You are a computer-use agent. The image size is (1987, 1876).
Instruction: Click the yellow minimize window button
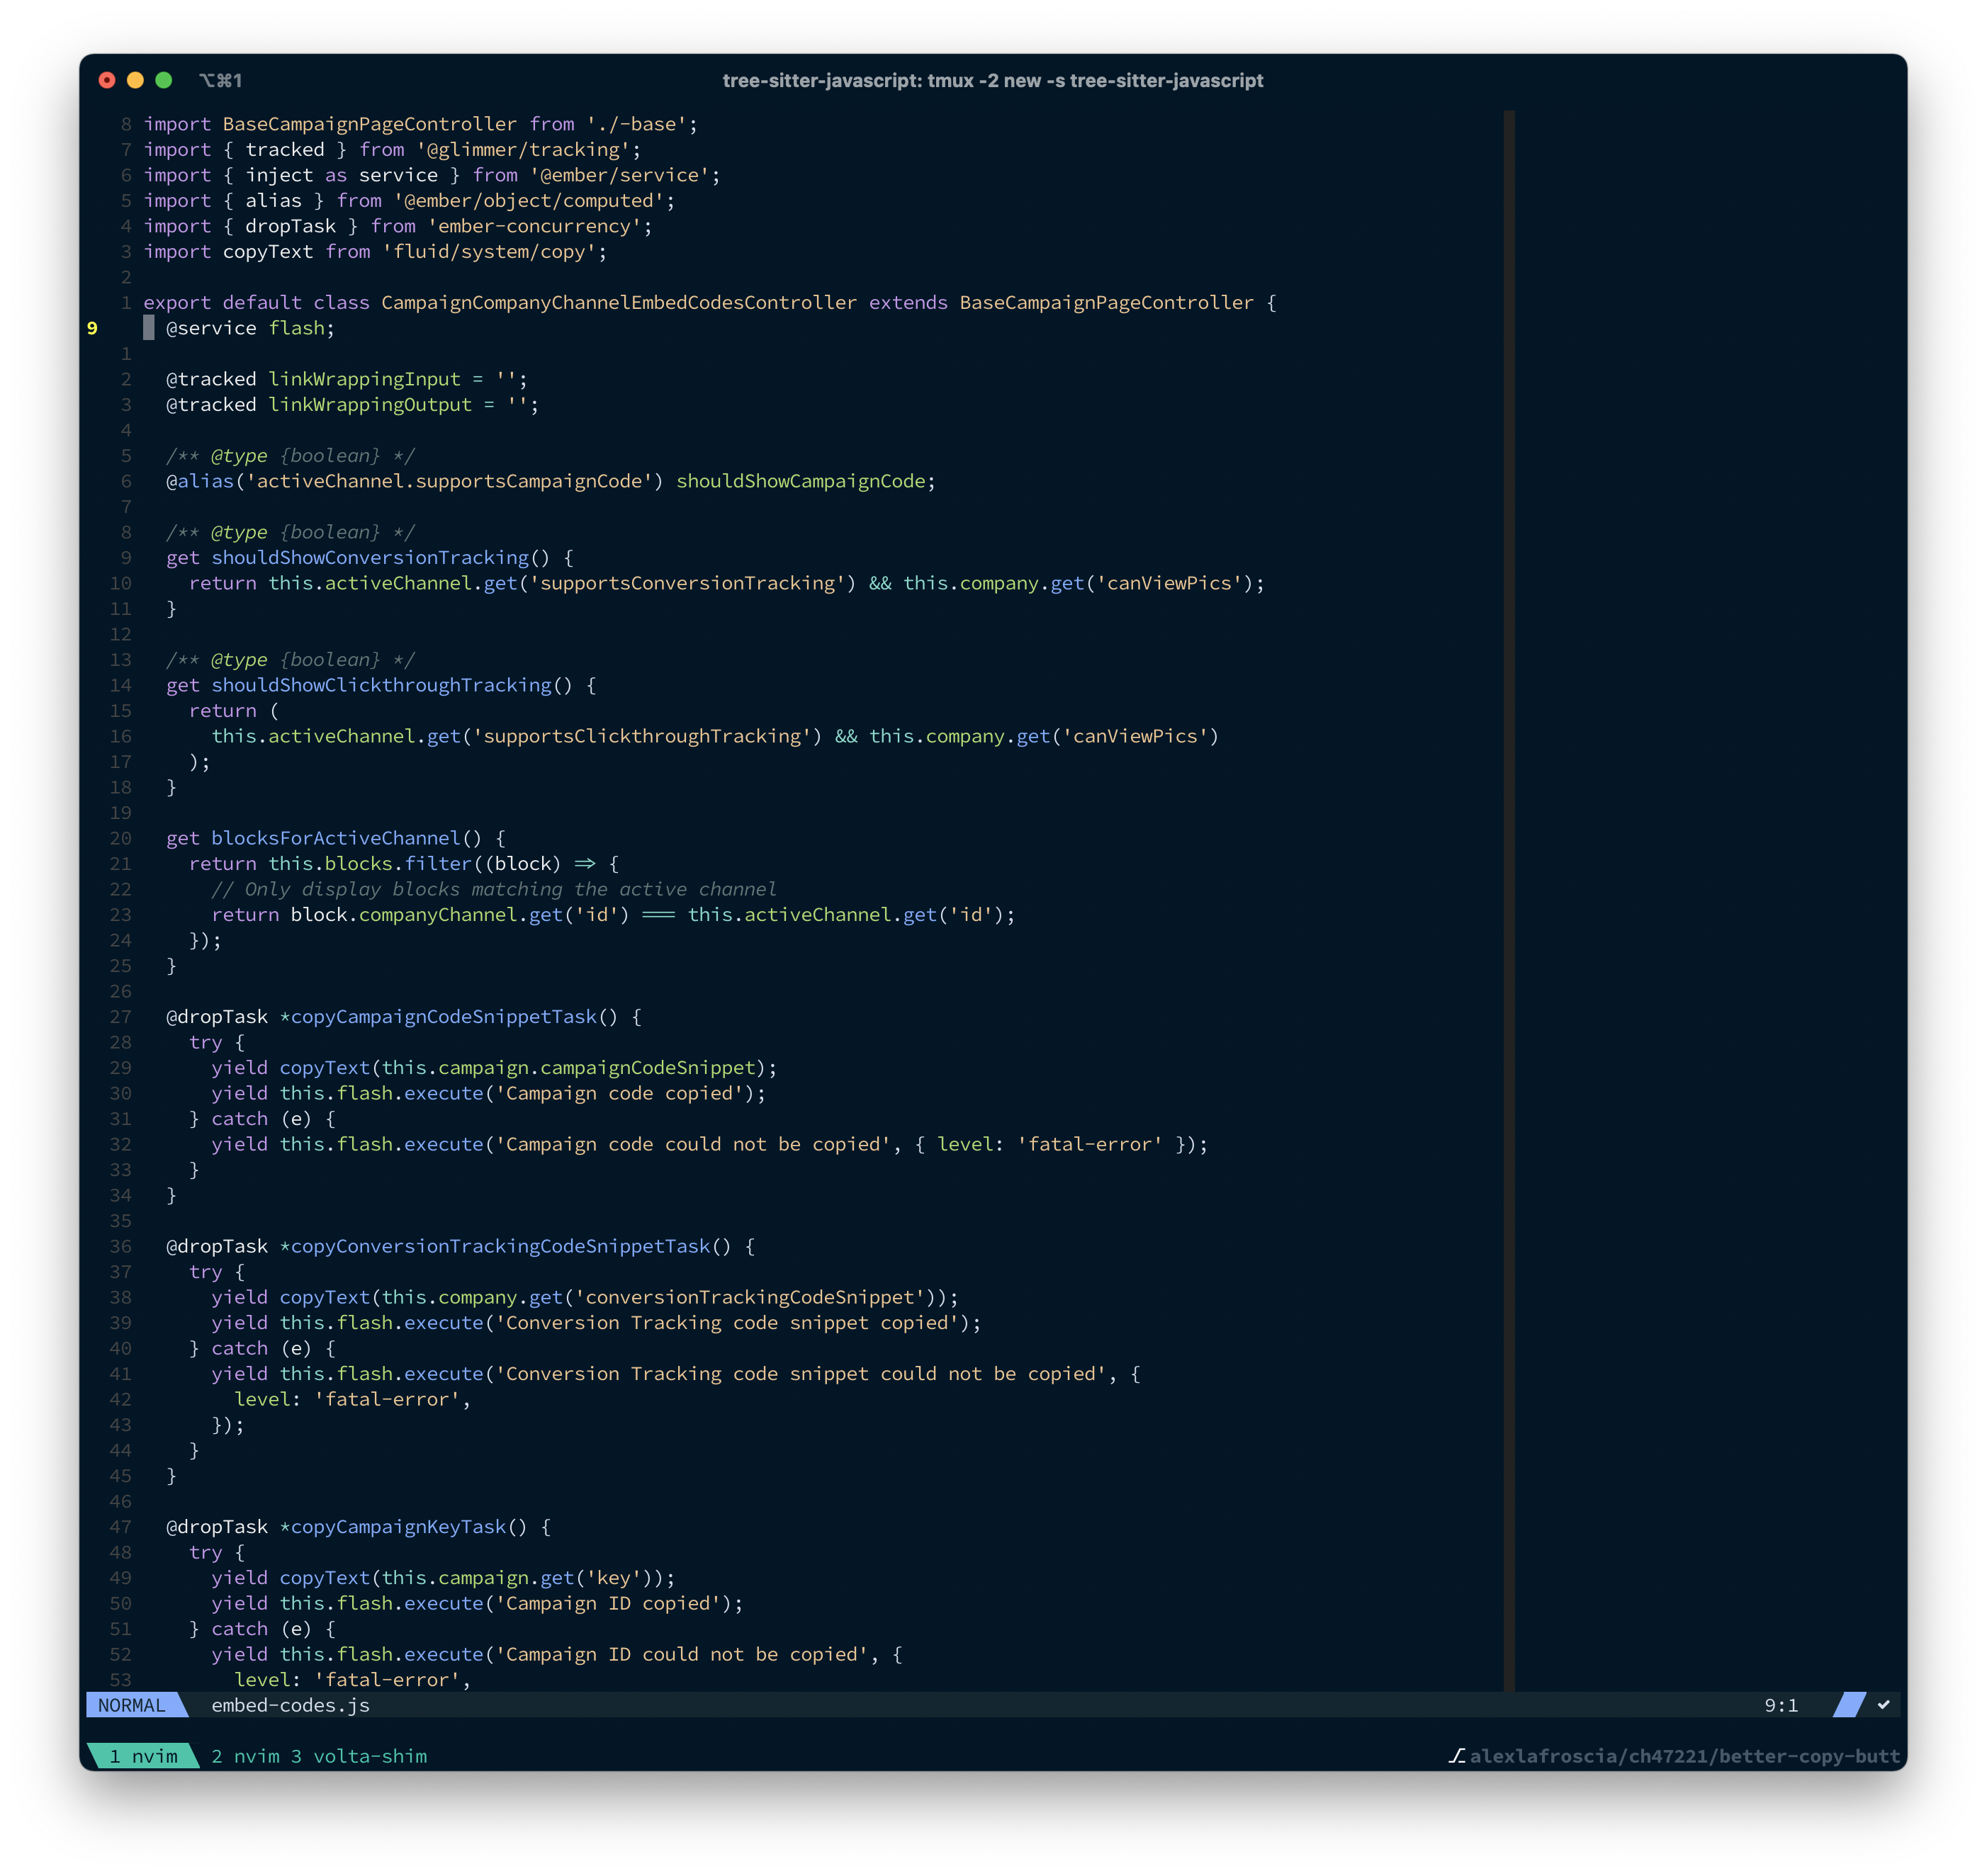point(135,80)
